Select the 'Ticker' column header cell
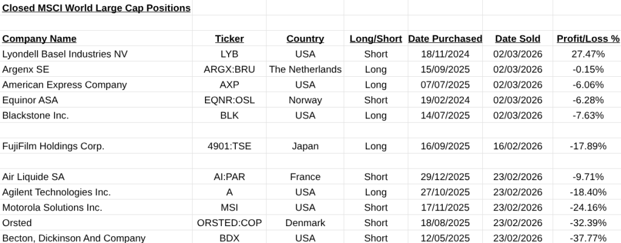Viewport: 621px width, 243px height. point(229,39)
